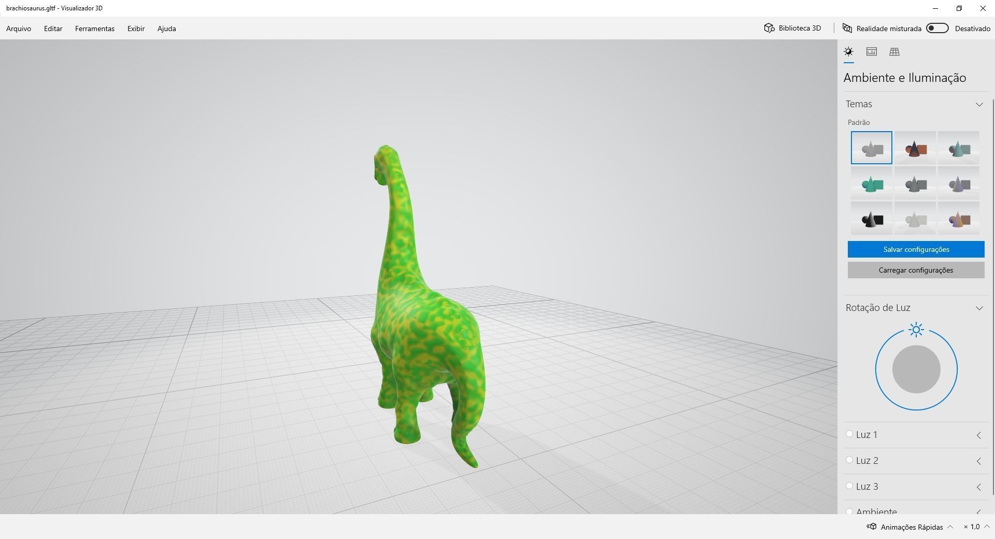Select the purple-tinted theme thumbnail
The height and width of the screenshot is (539, 995).
958,183
